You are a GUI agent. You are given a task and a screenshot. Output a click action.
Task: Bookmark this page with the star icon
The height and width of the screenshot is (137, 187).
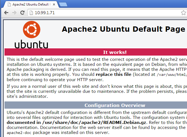pyautogui.click(x=183, y=13)
